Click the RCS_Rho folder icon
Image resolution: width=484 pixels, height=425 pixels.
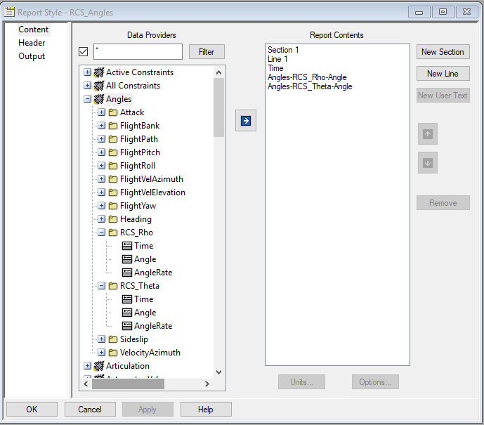click(113, 233)
